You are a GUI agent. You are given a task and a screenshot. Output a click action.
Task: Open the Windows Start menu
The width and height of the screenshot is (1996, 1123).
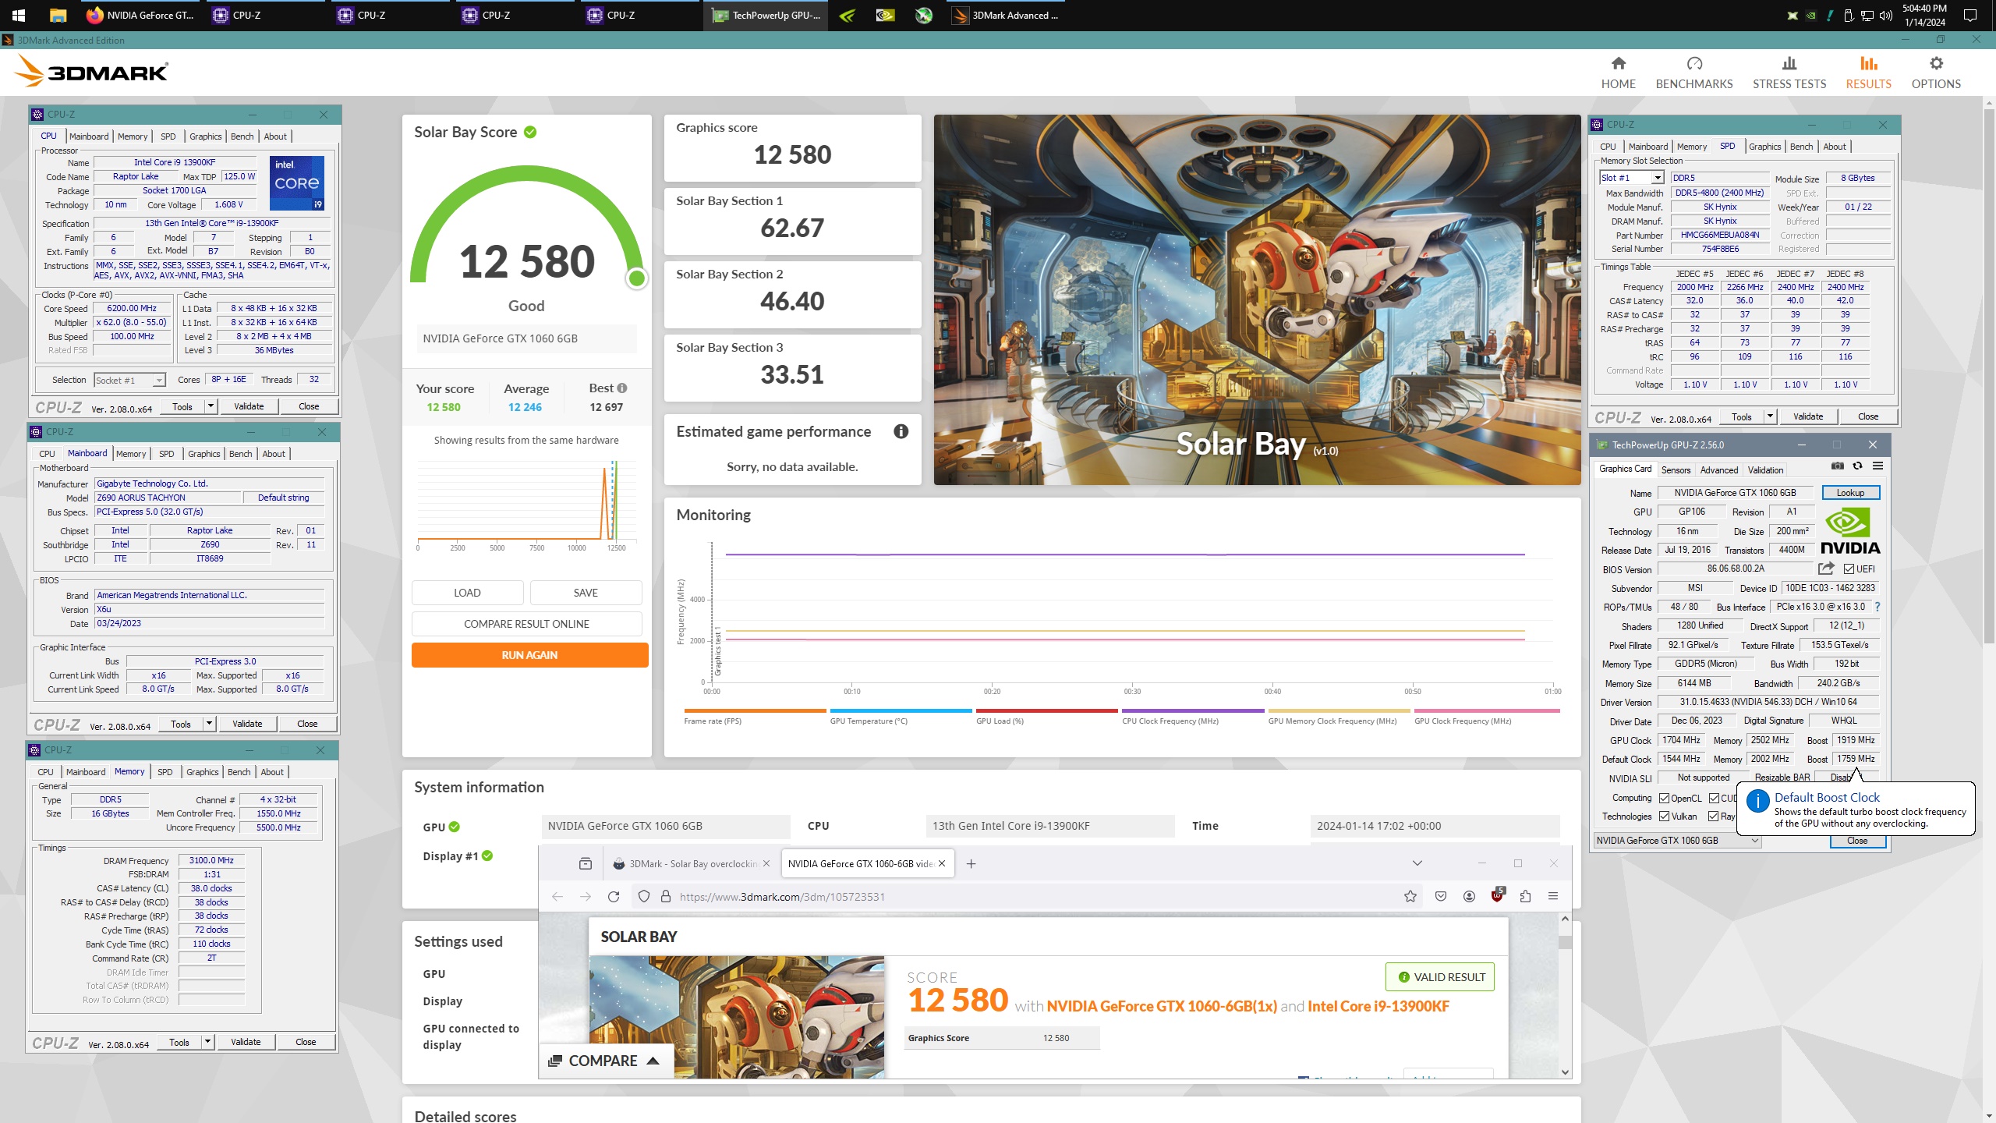click(19, 16)
